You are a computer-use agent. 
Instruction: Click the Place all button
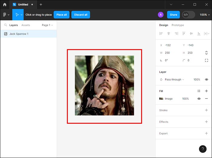(61, 15)
